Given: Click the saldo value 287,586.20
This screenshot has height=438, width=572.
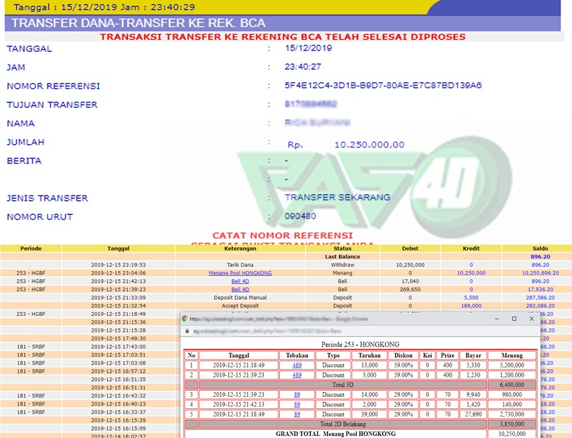Looking at the screenshot, I should (540, 298).
